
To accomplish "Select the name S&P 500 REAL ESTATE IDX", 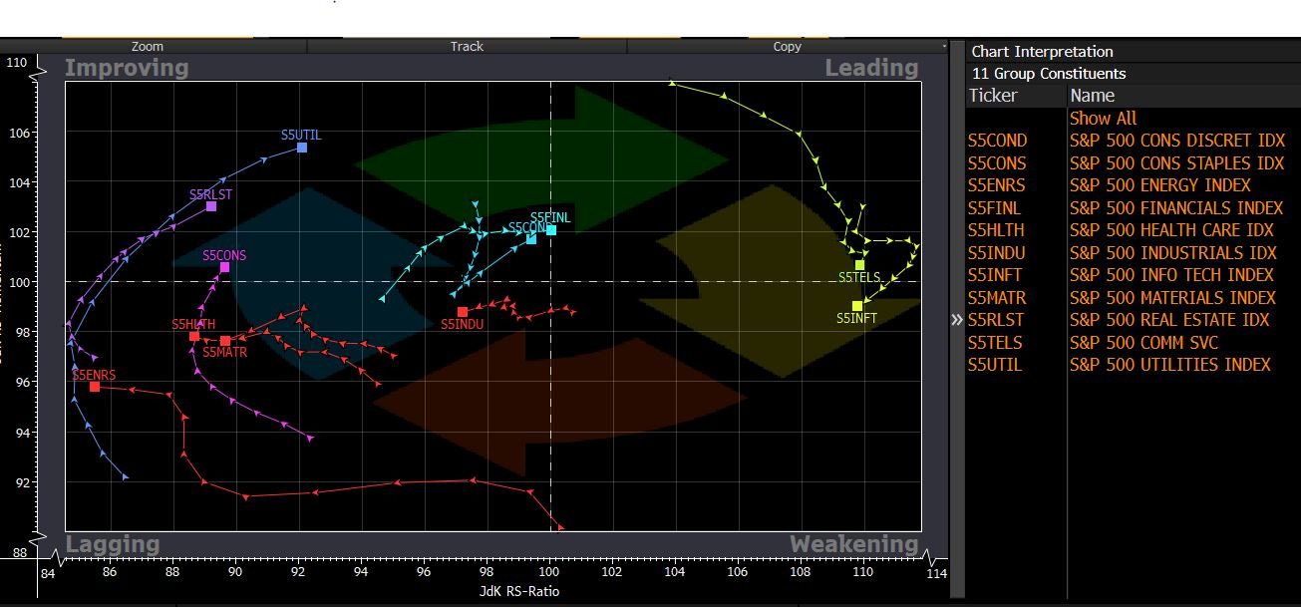I will pos(1169,320).
